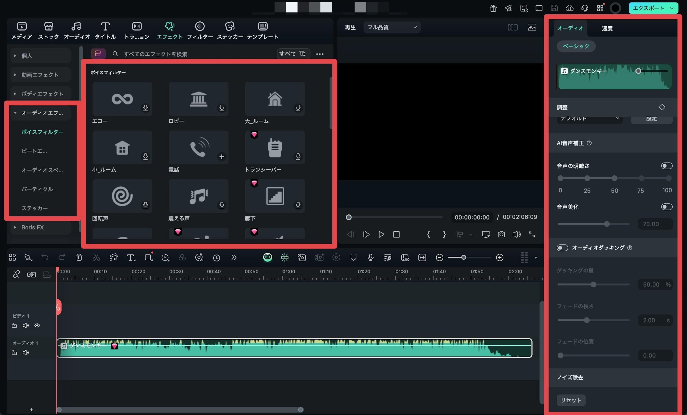This screenshot has width=687, height=415.
Task: Download the ロビー voice filter
Action: coord(222,108)
